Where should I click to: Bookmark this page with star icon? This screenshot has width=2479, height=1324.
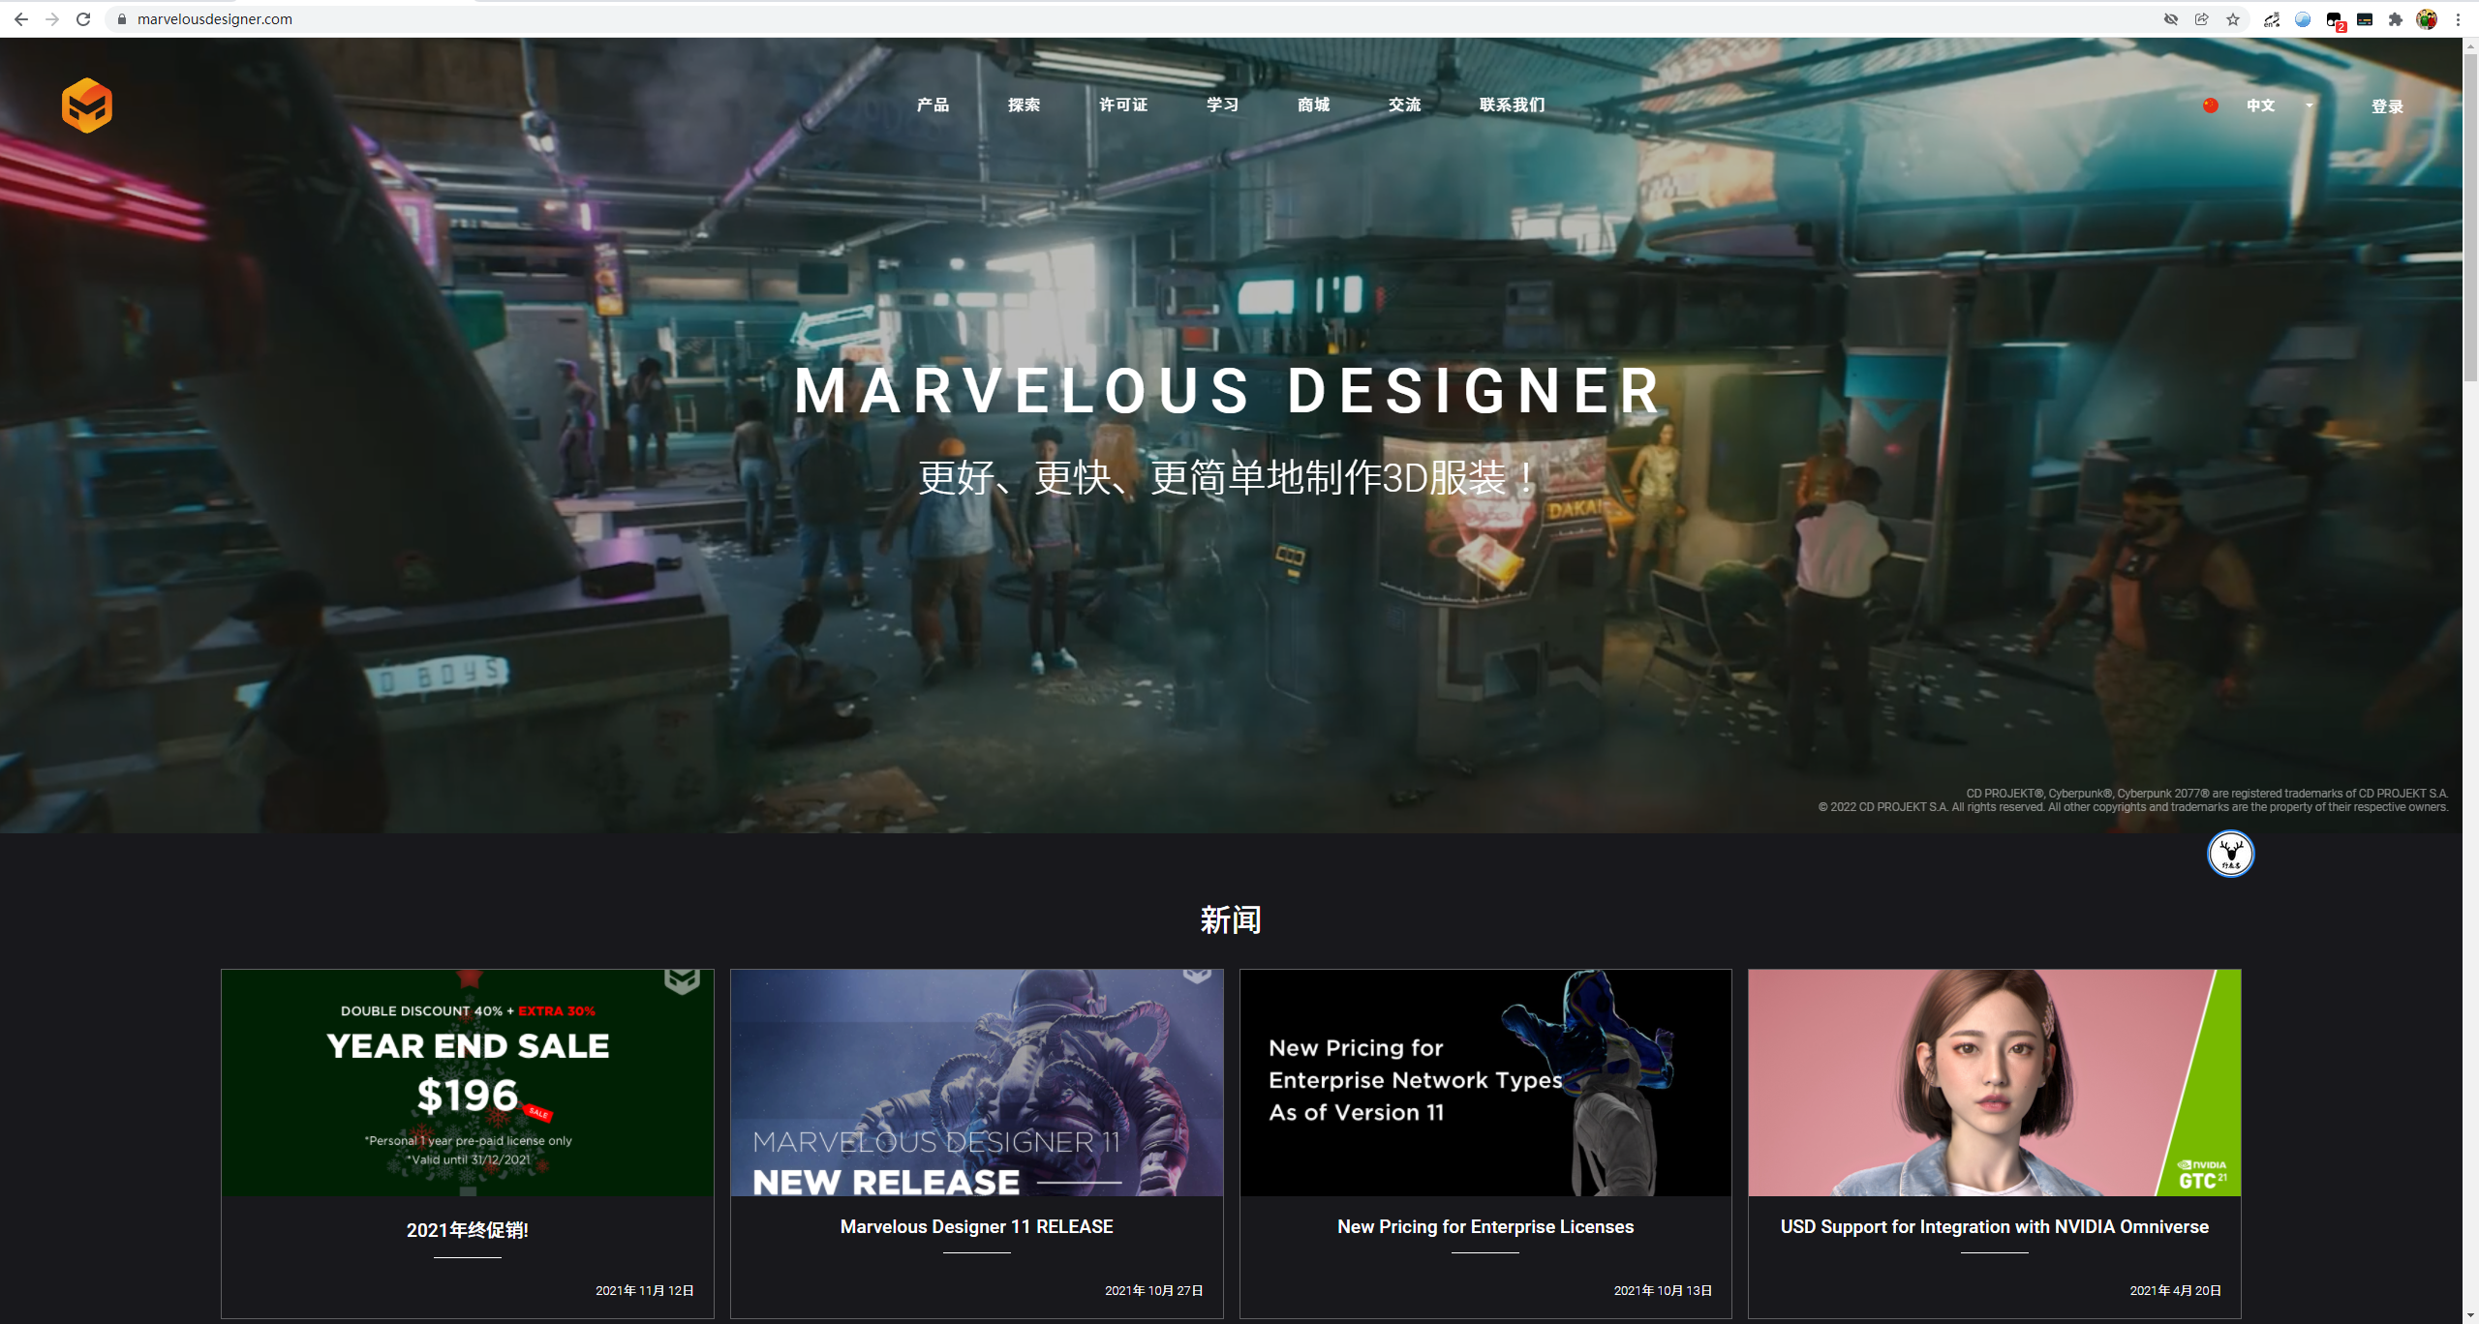coord(2233,19)
